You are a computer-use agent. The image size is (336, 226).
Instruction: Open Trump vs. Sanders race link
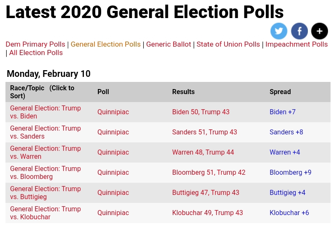45,132
